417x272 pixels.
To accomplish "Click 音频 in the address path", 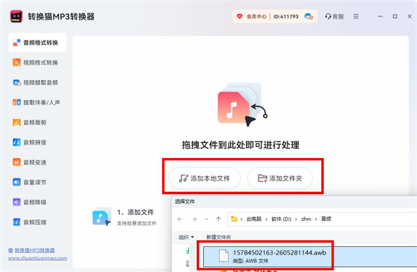I will pyautogui.click(x=326, y=219).
